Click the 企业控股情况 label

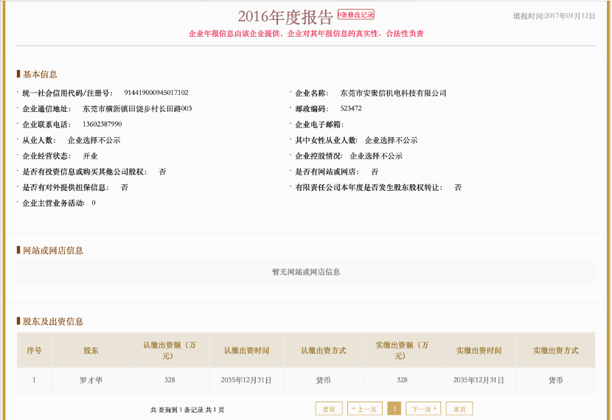319,156
